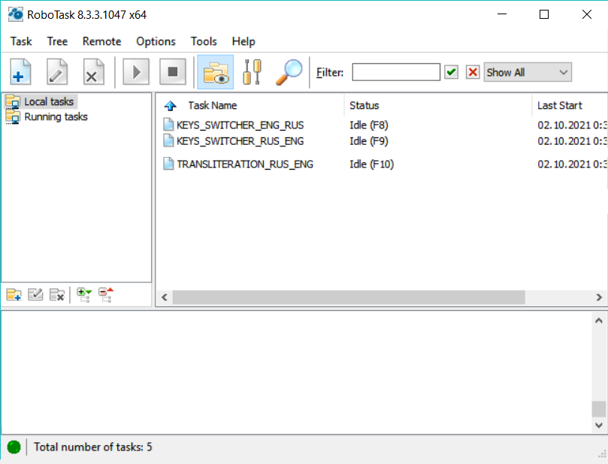Viewport: 608px width, 464px height.
Task: Clear the filter with the red X
Action: point(473,72)
